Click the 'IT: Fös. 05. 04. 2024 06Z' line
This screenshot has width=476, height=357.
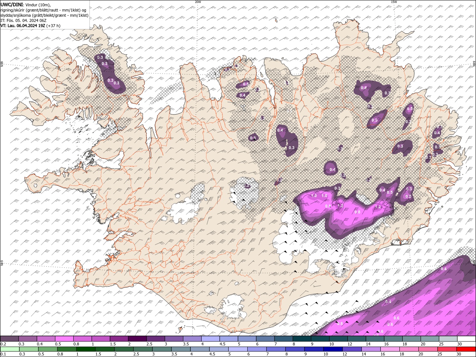[23, 20]
